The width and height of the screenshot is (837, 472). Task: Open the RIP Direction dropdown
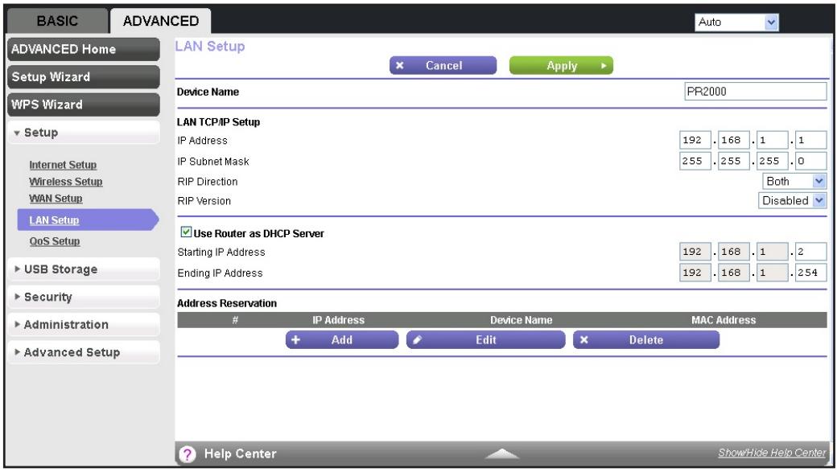click(x=794, y=182)
